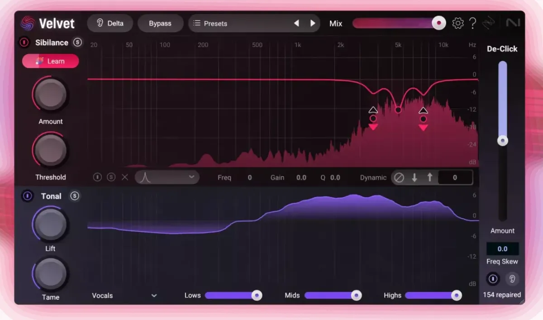Solo the Sibilance module

click(77, 43)
